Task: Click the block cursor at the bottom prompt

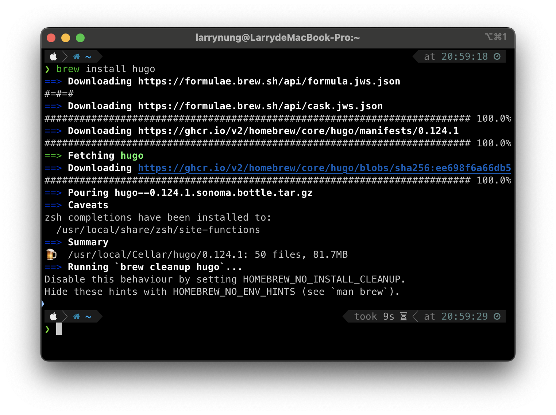Action: [59, 329]
